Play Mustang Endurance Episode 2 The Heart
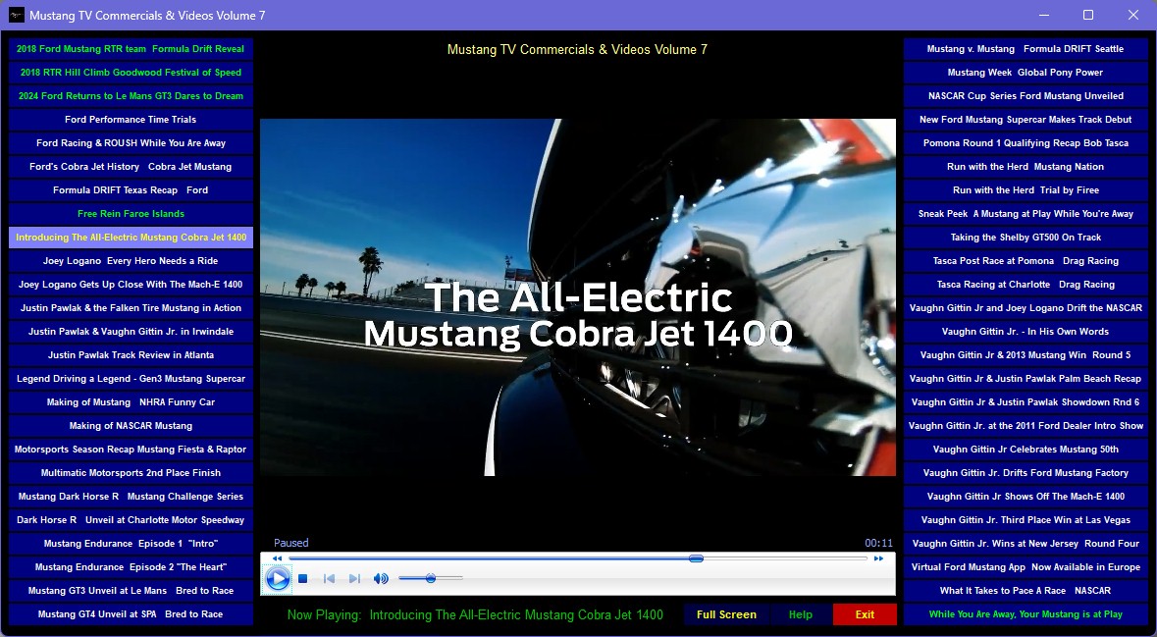Image resolution: width=1157 pixels, height=637 pixels. point(131,567)
